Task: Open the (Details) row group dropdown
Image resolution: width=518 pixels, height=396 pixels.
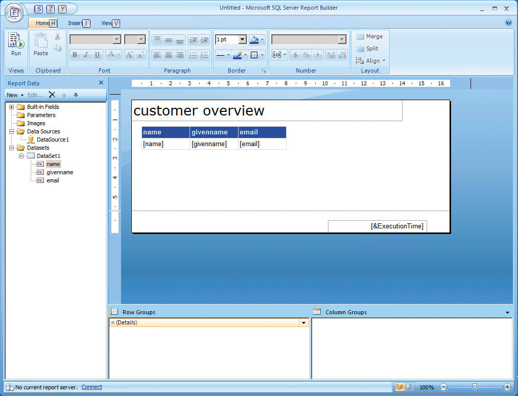Action: tap(304, 322)
